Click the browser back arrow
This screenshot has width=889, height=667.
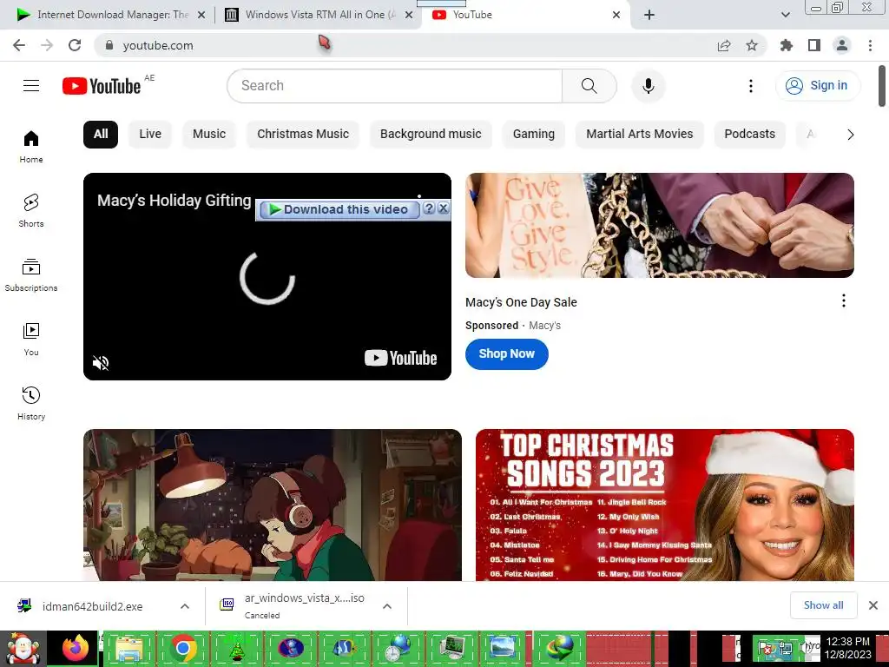(19, 45)
